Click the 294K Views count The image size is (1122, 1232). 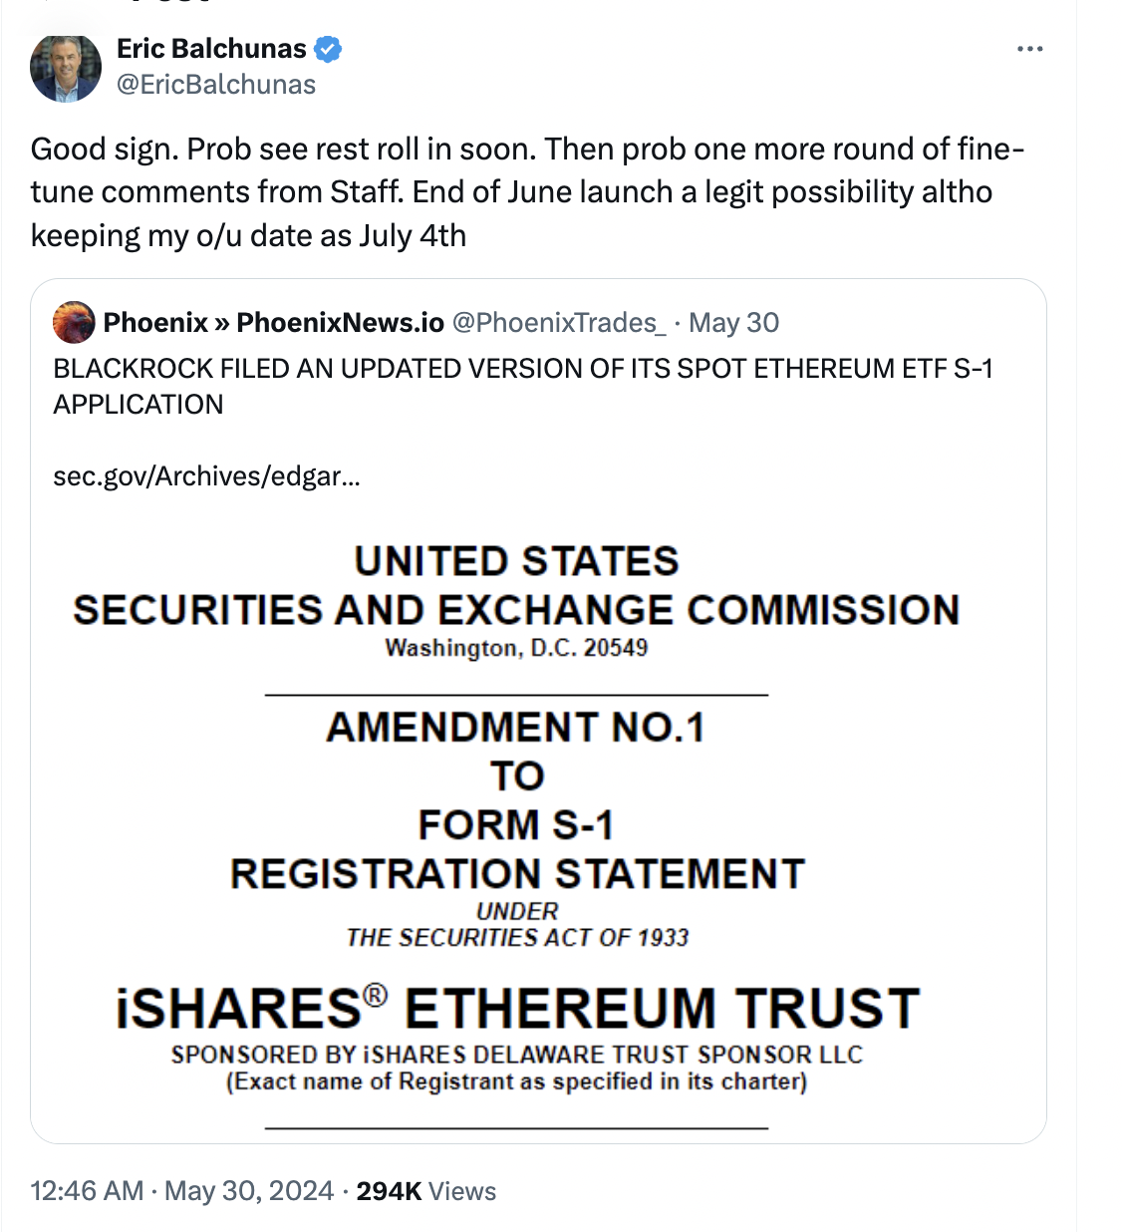coord(426,1191)
